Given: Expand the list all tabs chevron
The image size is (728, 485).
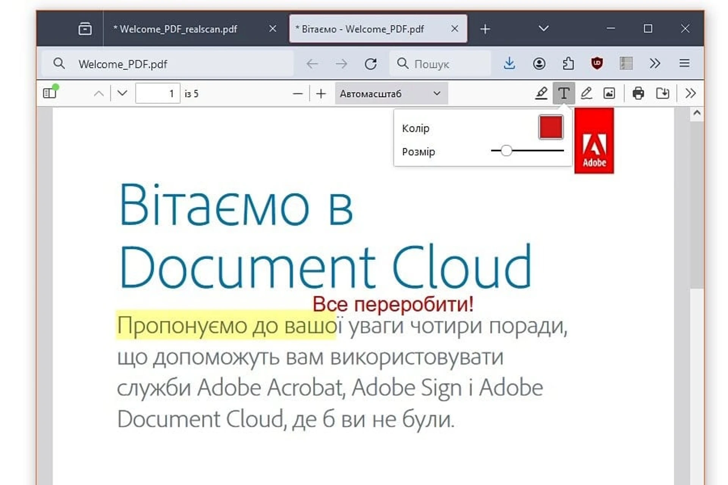Looking at the screenshot, I should tap(544, 28).
